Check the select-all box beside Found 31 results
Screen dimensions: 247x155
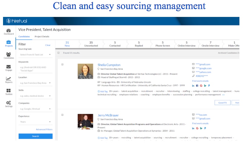(58, 53)
